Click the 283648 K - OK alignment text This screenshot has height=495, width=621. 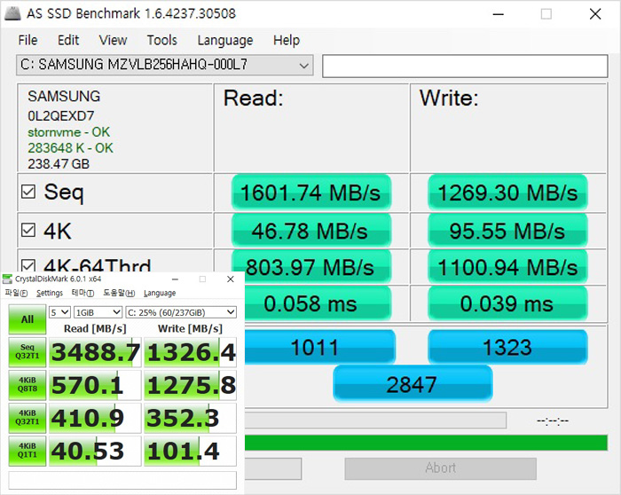pos(70,148)
